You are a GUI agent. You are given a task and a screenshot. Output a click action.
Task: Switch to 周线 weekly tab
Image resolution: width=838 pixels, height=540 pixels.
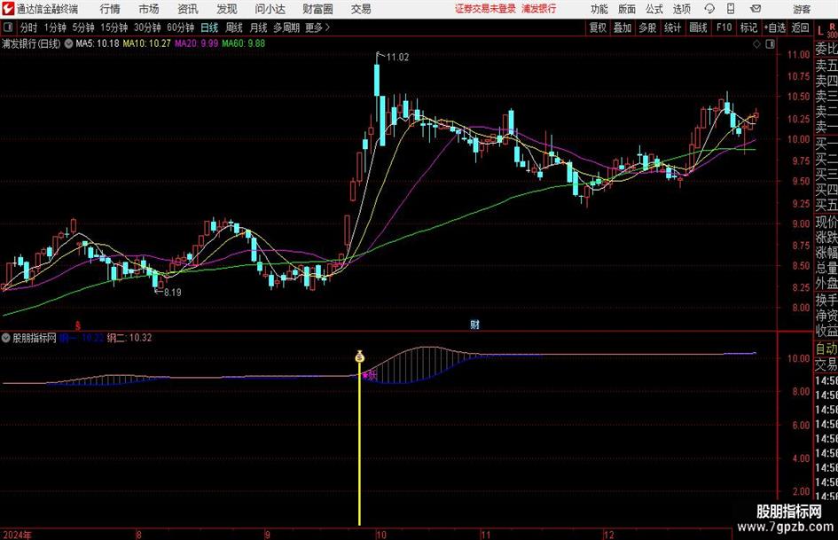233,27
